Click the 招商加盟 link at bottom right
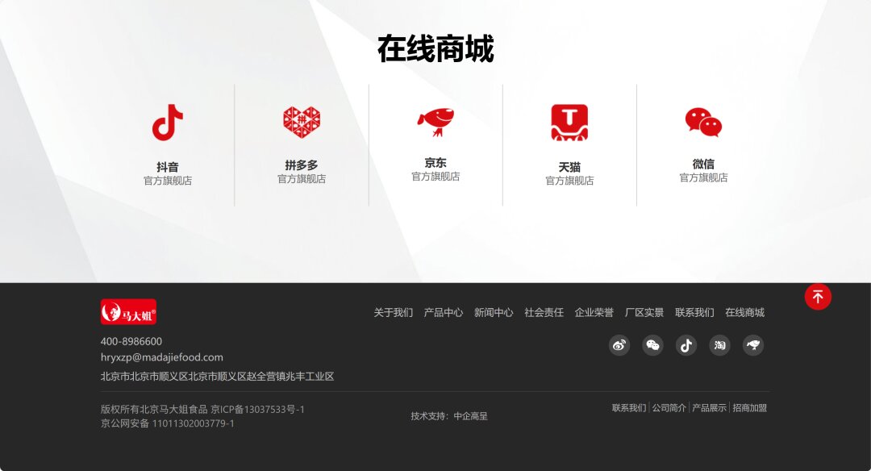The height and width of the screenshot is (471, 871). pos(749,408)
